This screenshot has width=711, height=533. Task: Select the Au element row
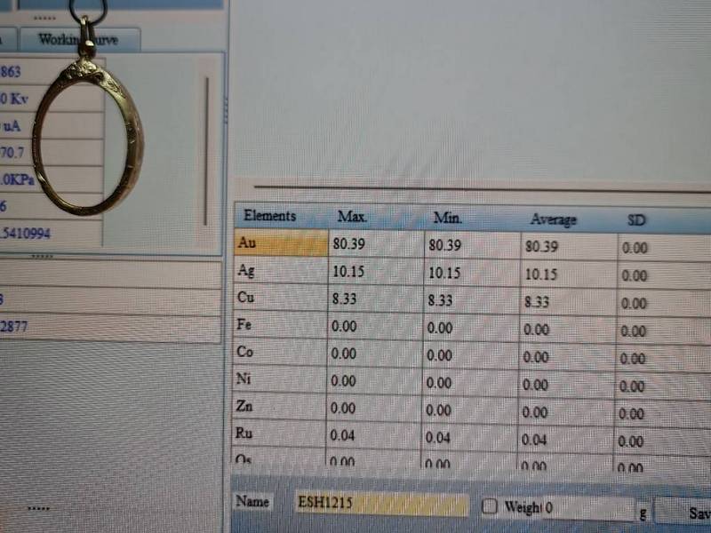[280, 243]
